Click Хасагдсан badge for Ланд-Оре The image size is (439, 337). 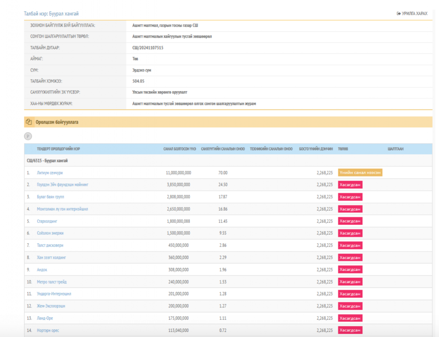(350, 318)
